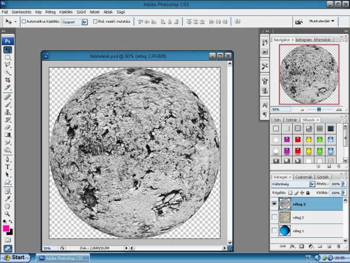350x263 pixels.
Task: Show réteg 1 layer visibility
Action: coord(274,231)
